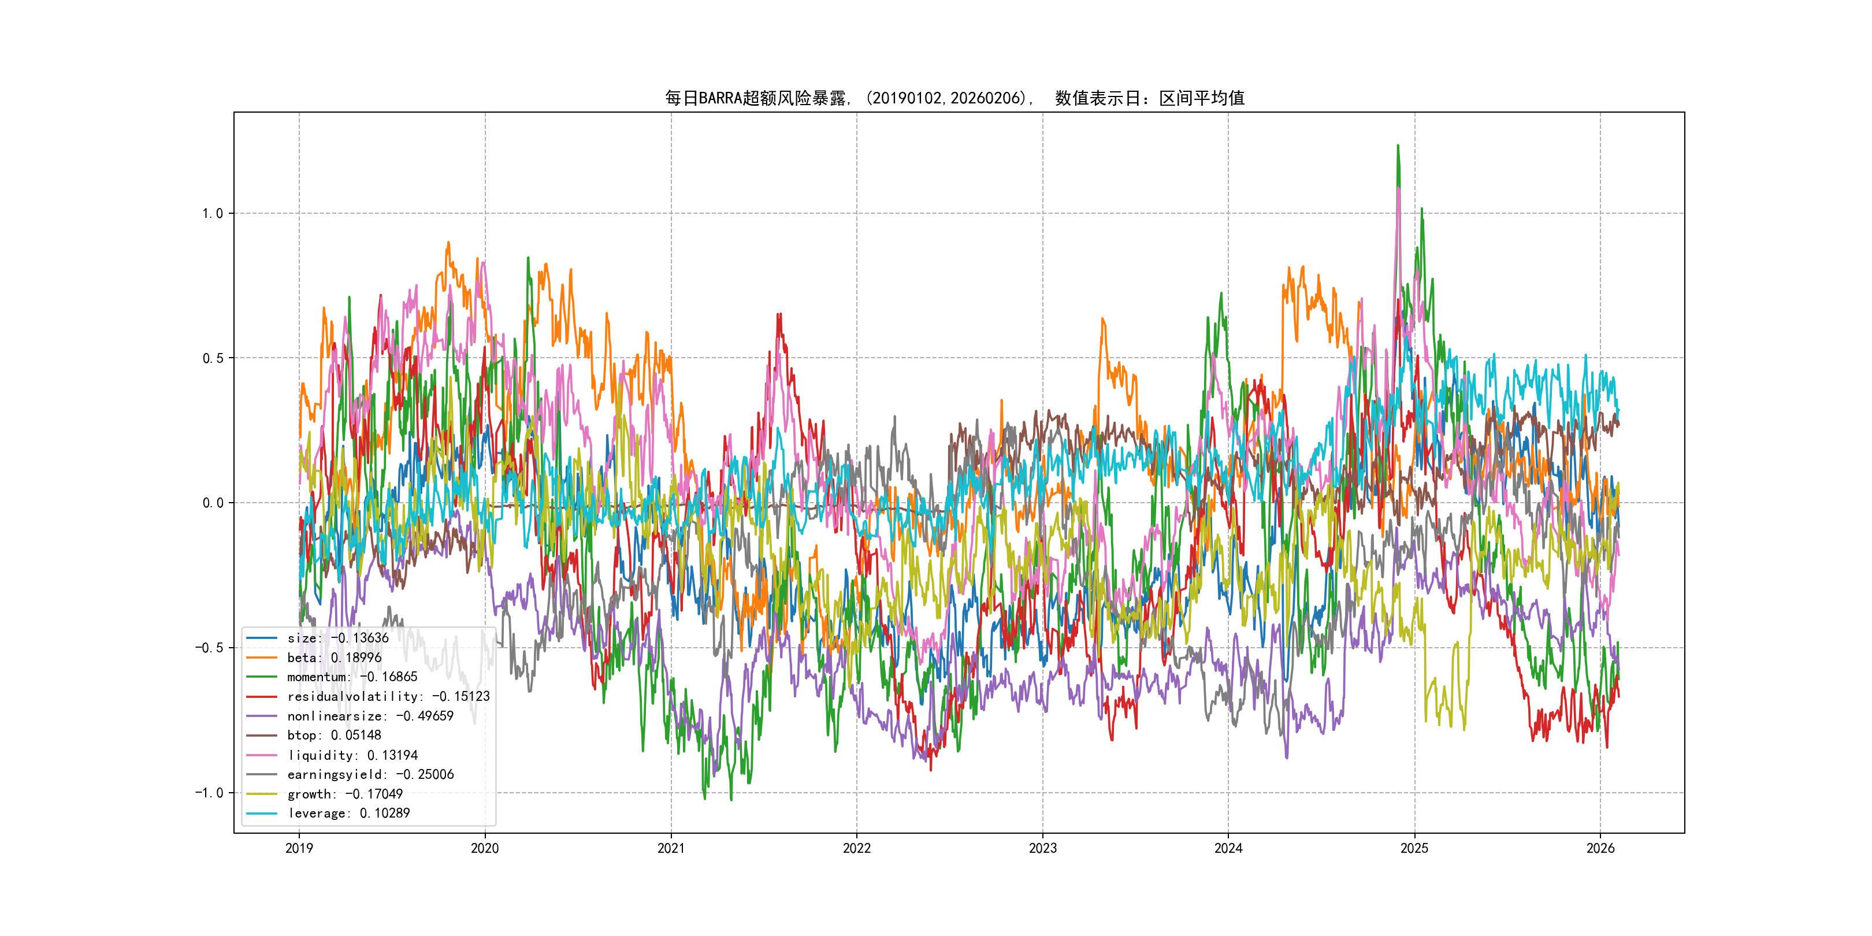1872x936 pixels.
Task: Click the blue size legend line swatch
Action: pyautogui.click(x=262, y=638)
